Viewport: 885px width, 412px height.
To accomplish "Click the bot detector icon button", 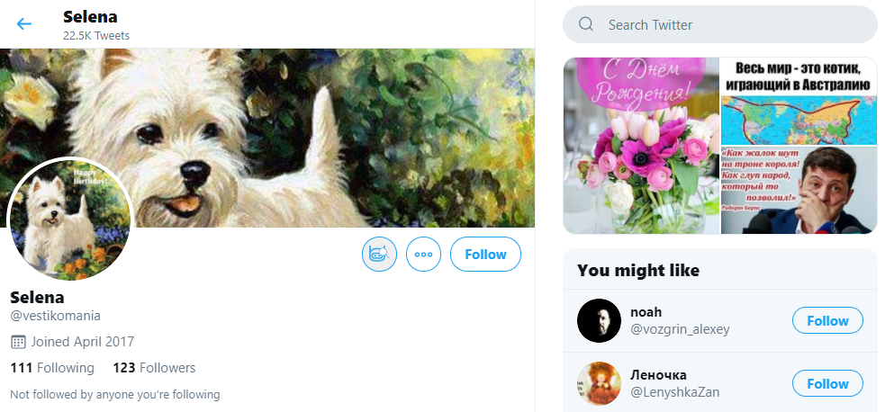I will coord(379,255).
